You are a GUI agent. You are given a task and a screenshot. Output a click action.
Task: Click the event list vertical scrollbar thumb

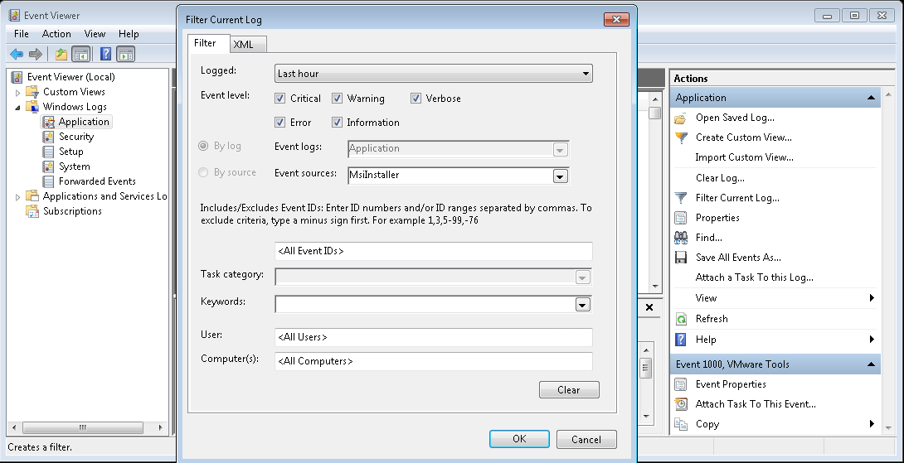point(654,113)
